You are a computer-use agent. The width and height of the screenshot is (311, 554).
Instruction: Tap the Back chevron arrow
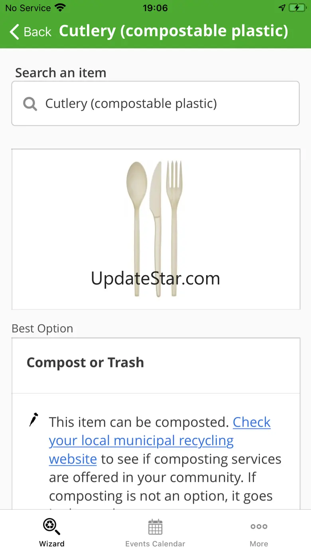click(14, 32)
